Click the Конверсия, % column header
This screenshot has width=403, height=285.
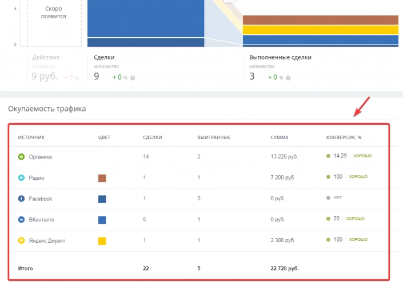(x=345, y=137)
